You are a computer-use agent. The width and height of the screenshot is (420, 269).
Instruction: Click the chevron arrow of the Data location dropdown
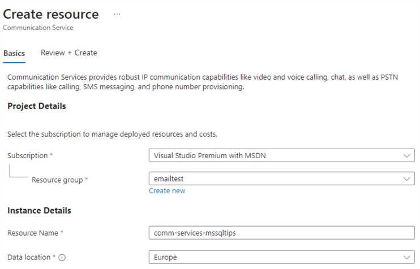pyautogui.click(x=406, y=257)
